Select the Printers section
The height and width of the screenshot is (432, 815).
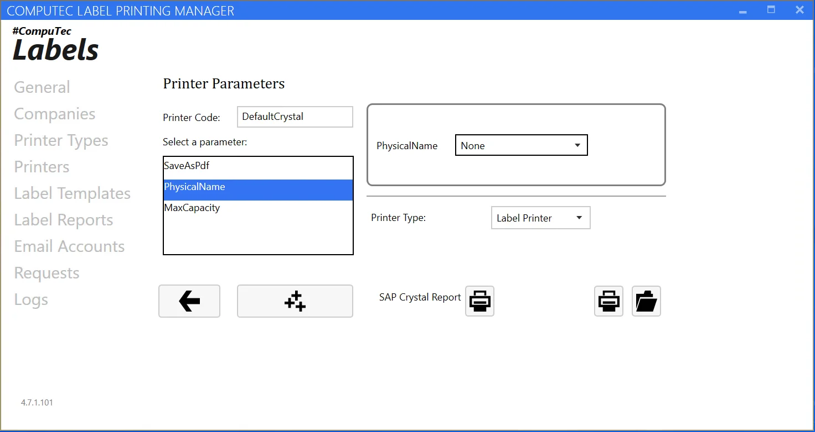click(x=41, y=166)
